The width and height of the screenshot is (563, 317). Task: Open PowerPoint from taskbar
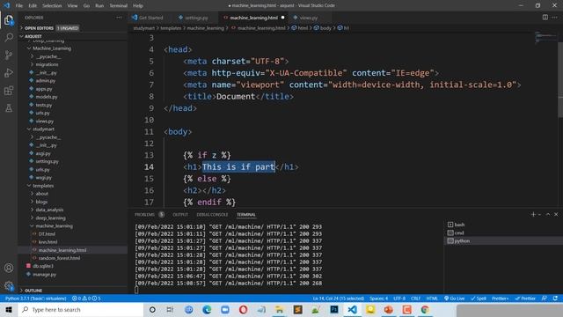tap(389, 309)
